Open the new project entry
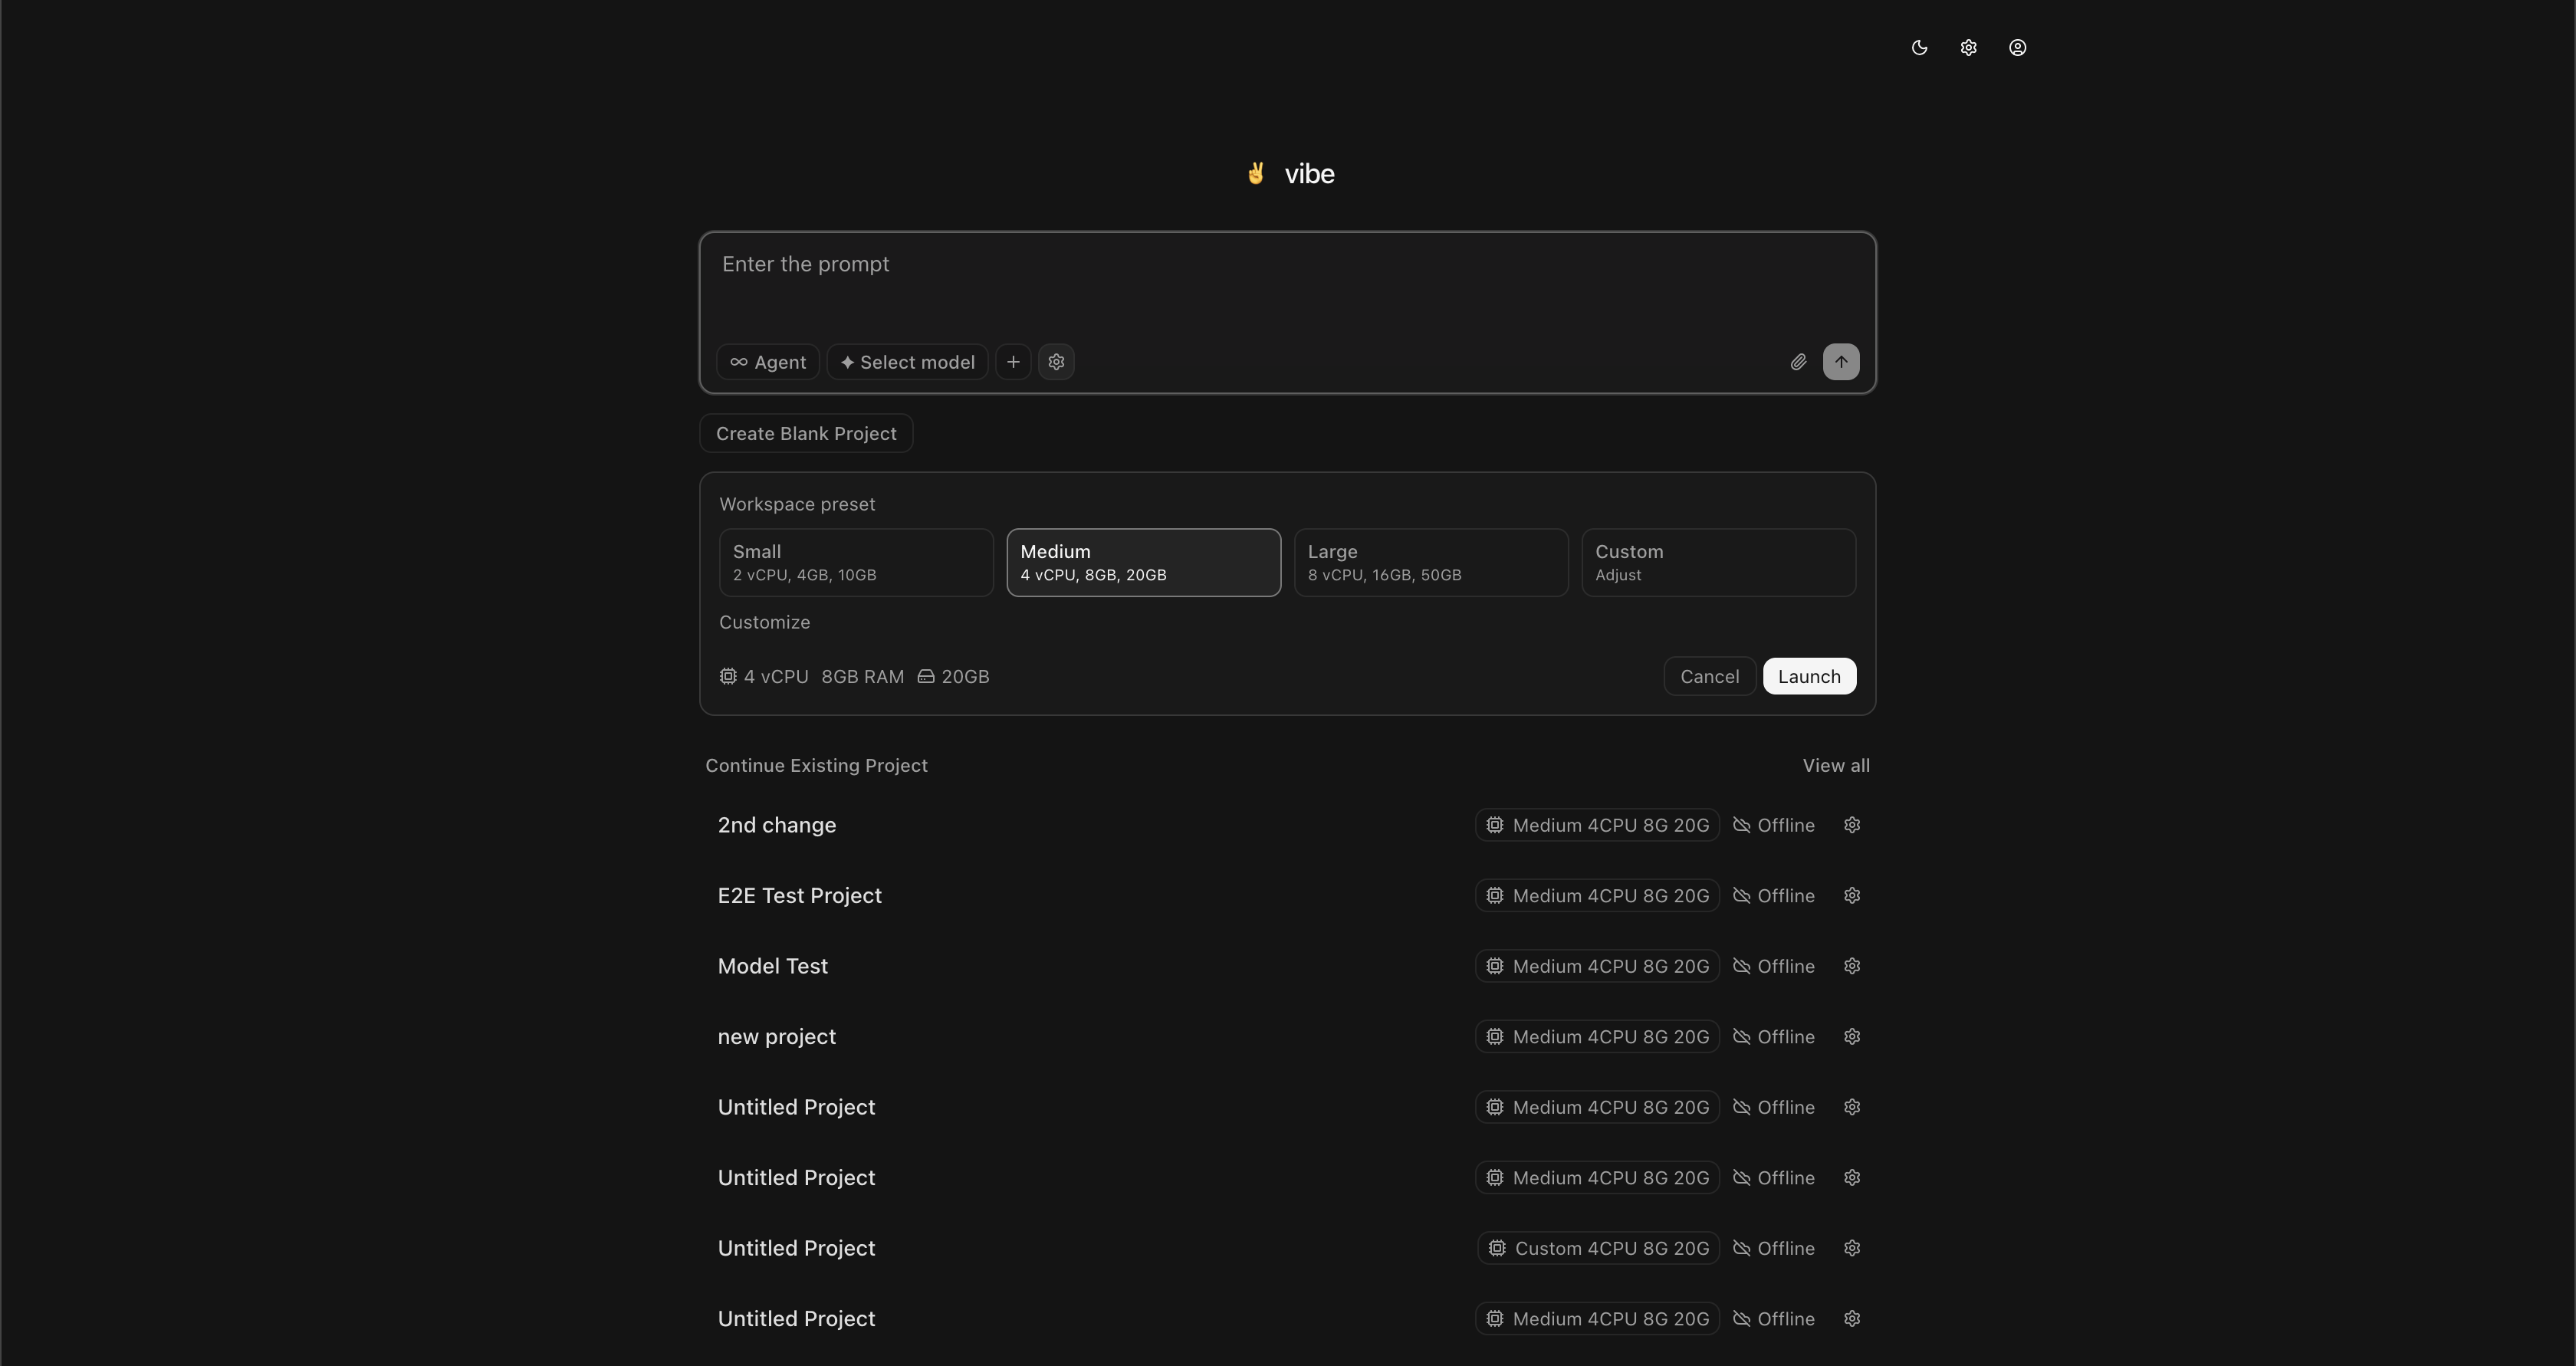The image size is (2576, 1366). [777, 1037]
